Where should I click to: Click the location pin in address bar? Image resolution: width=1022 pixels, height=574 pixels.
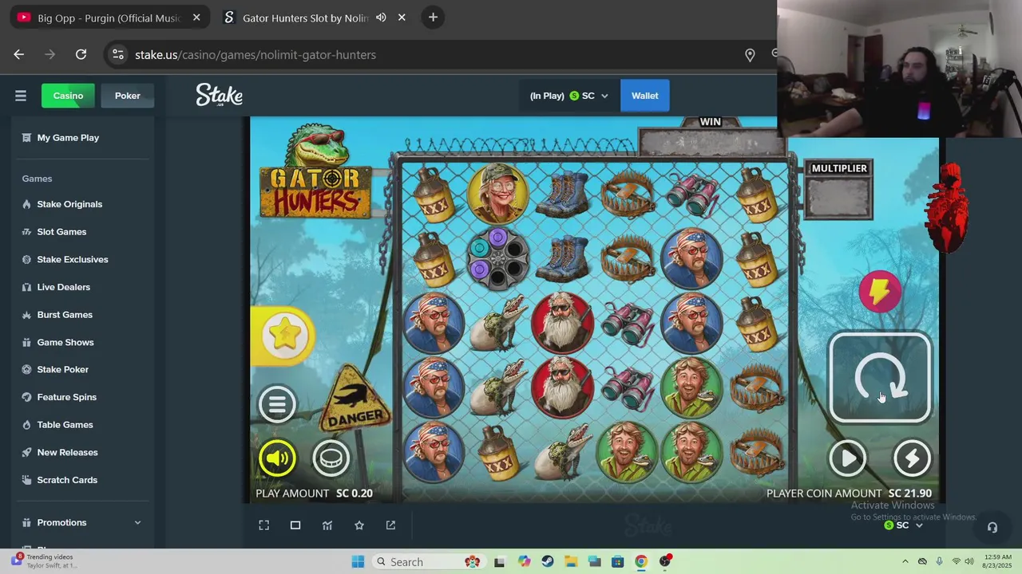[750, 55]
